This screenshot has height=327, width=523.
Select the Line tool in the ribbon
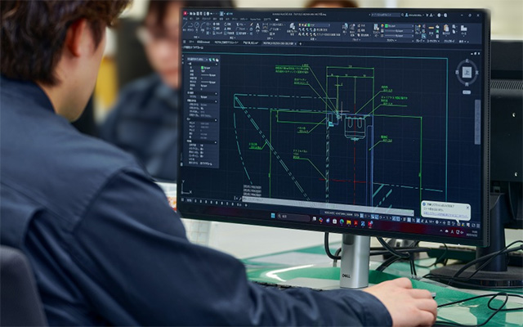[185, 26]
